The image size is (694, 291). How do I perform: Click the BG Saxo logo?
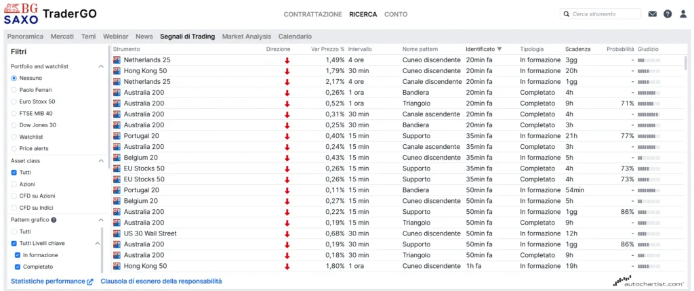[21, 14]
